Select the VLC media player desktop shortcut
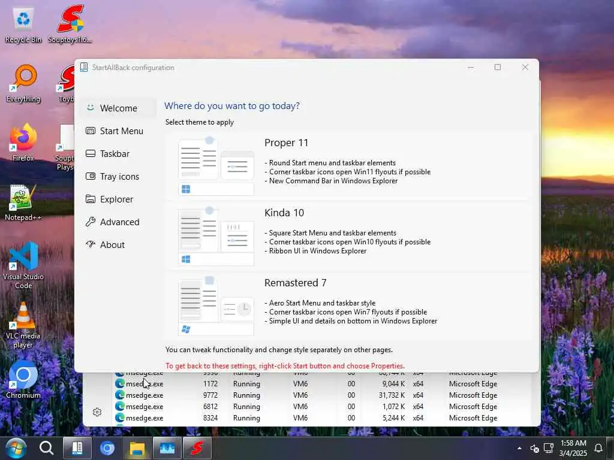614x460 pixels. (23, 325)
